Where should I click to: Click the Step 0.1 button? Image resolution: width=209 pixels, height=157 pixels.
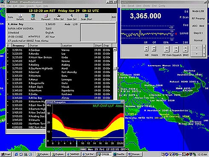pos(198,33)
